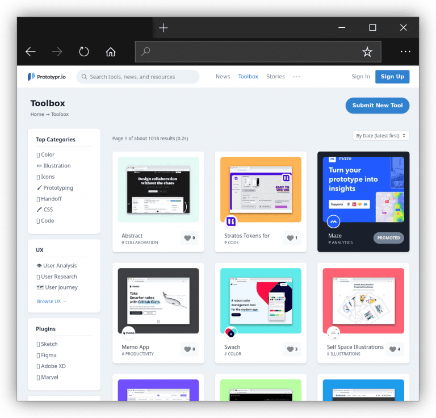Follow the Browse UX link

(52, 301)
